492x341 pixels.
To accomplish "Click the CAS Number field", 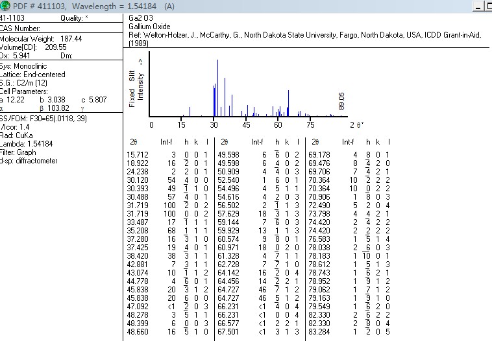I will (20, 29).
